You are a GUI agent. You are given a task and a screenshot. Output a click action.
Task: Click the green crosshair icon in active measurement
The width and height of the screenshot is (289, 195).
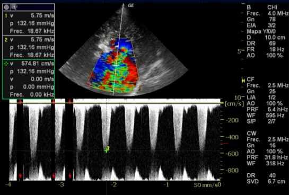pos(6,64)
